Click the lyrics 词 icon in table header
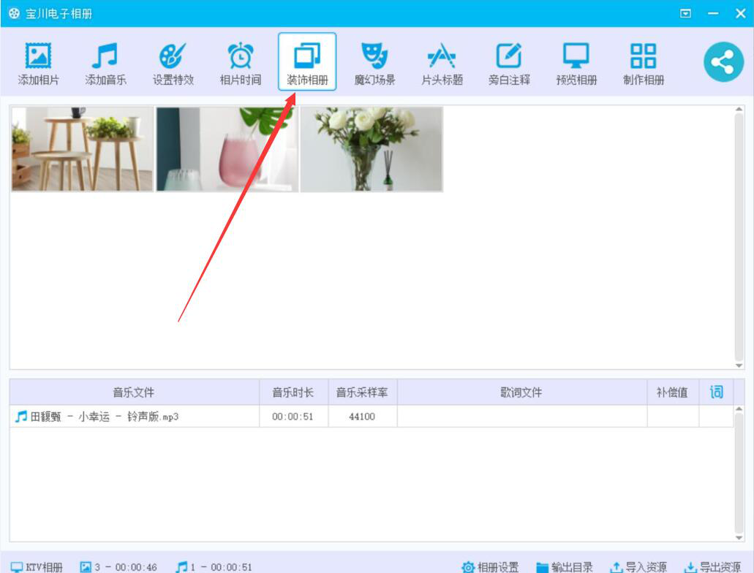754x573 pixels. click(x=716, y=392)
